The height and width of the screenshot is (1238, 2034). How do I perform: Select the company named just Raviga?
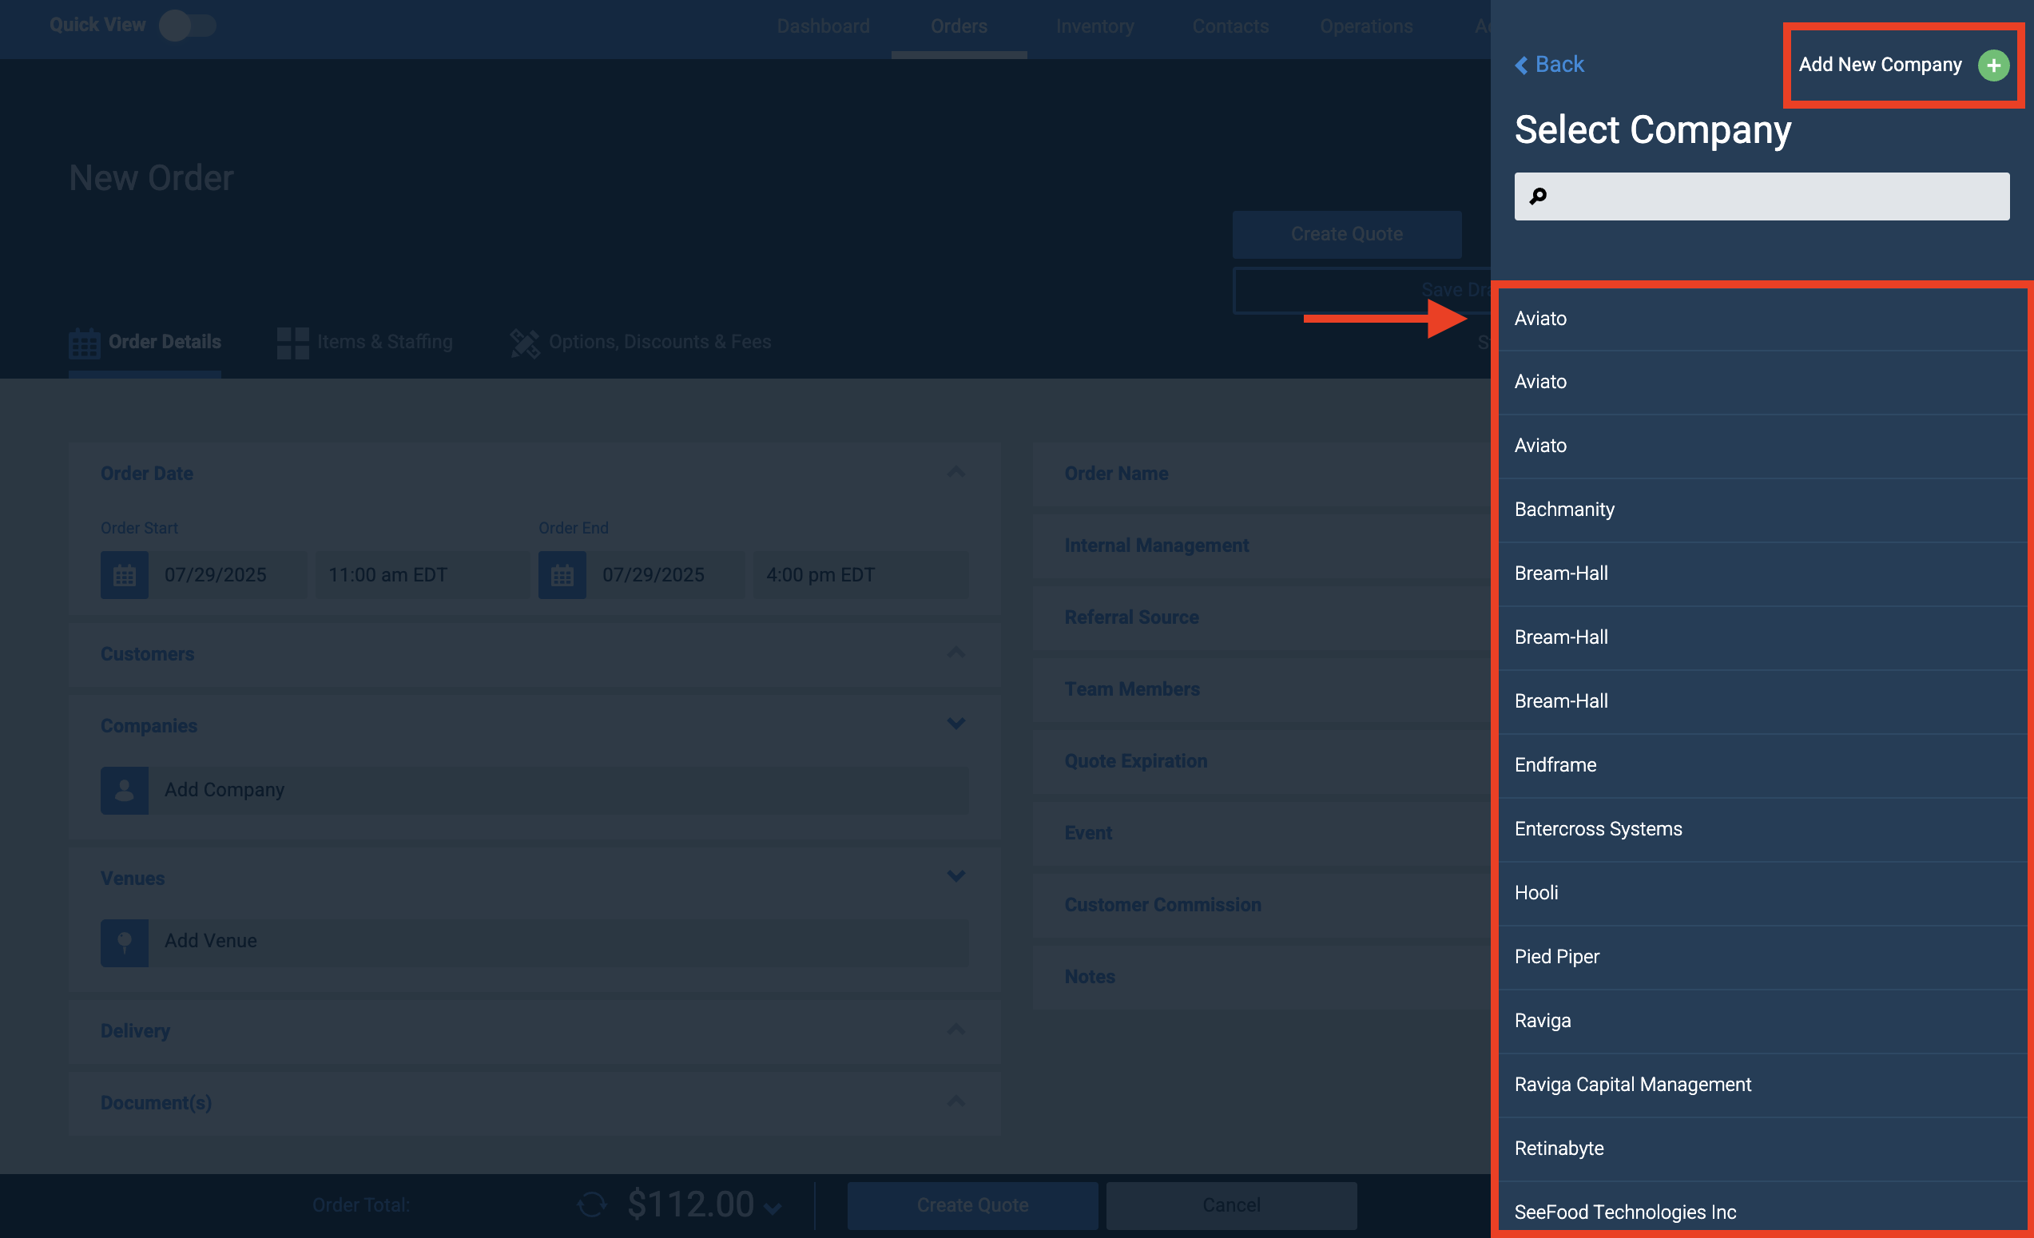coord(1763,1021)
